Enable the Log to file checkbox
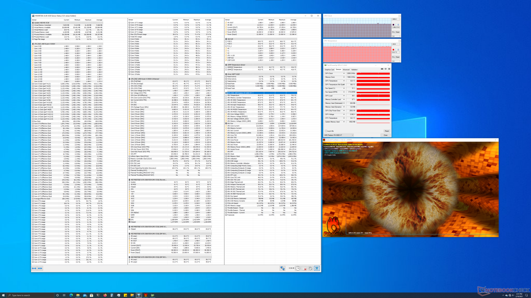The width and height of the screenshot is (531, 298). tap(326, 131)
